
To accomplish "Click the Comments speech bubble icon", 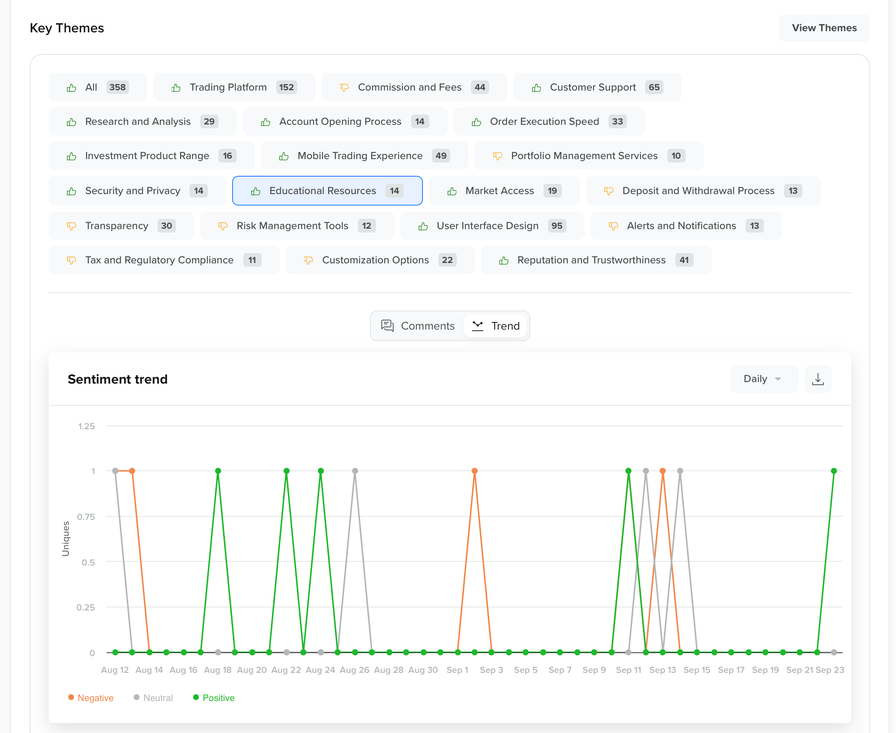I will (387, 325).
